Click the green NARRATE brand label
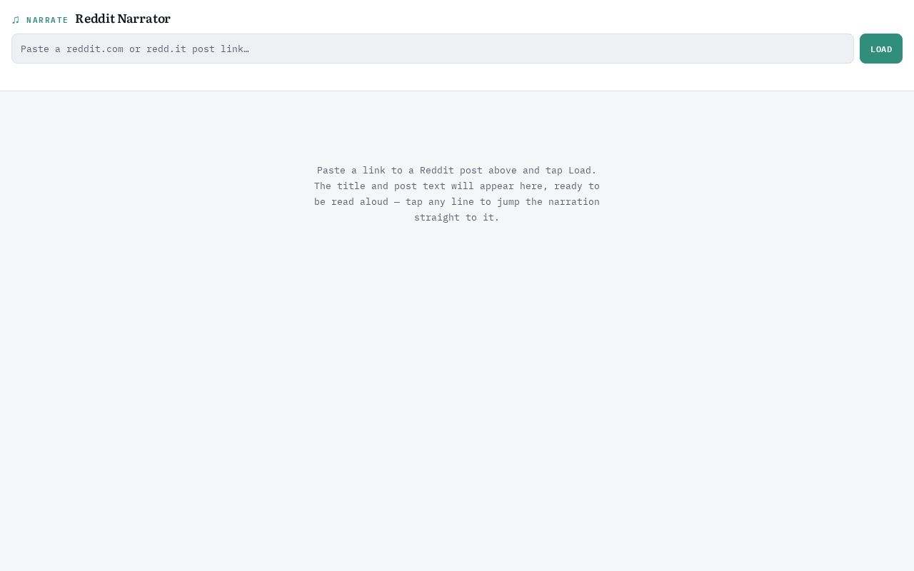 pyautogui.click(x=47, y=20)
